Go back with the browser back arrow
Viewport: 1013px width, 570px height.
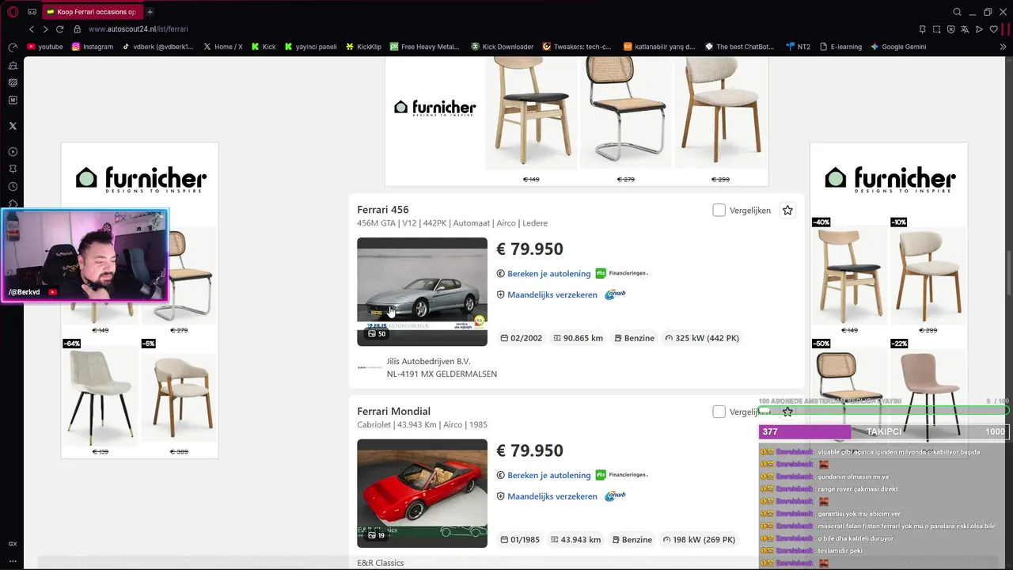coord(32,29)
